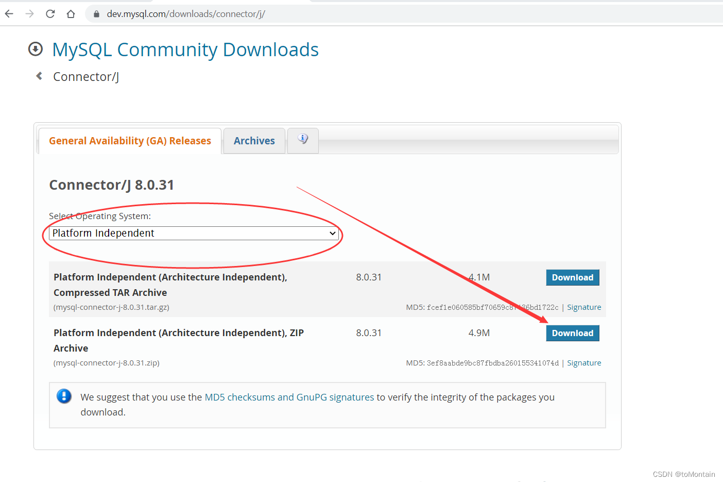Screen dimensions: 723x482
Task: Open the Select Operating System dropdown
Action: point(194,233)
